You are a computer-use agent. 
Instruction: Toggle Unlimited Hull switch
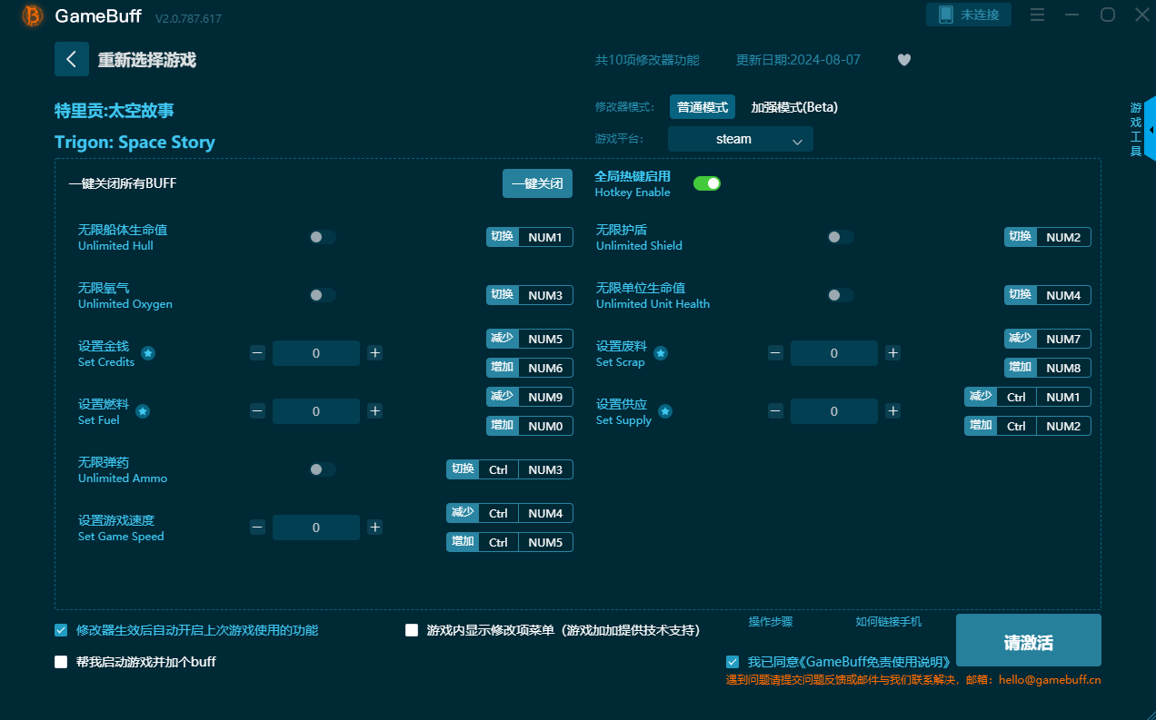coord(322,237)
